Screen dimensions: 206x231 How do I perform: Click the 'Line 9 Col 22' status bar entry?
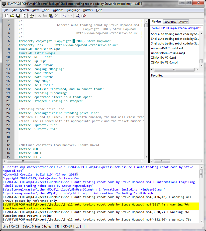11,226
